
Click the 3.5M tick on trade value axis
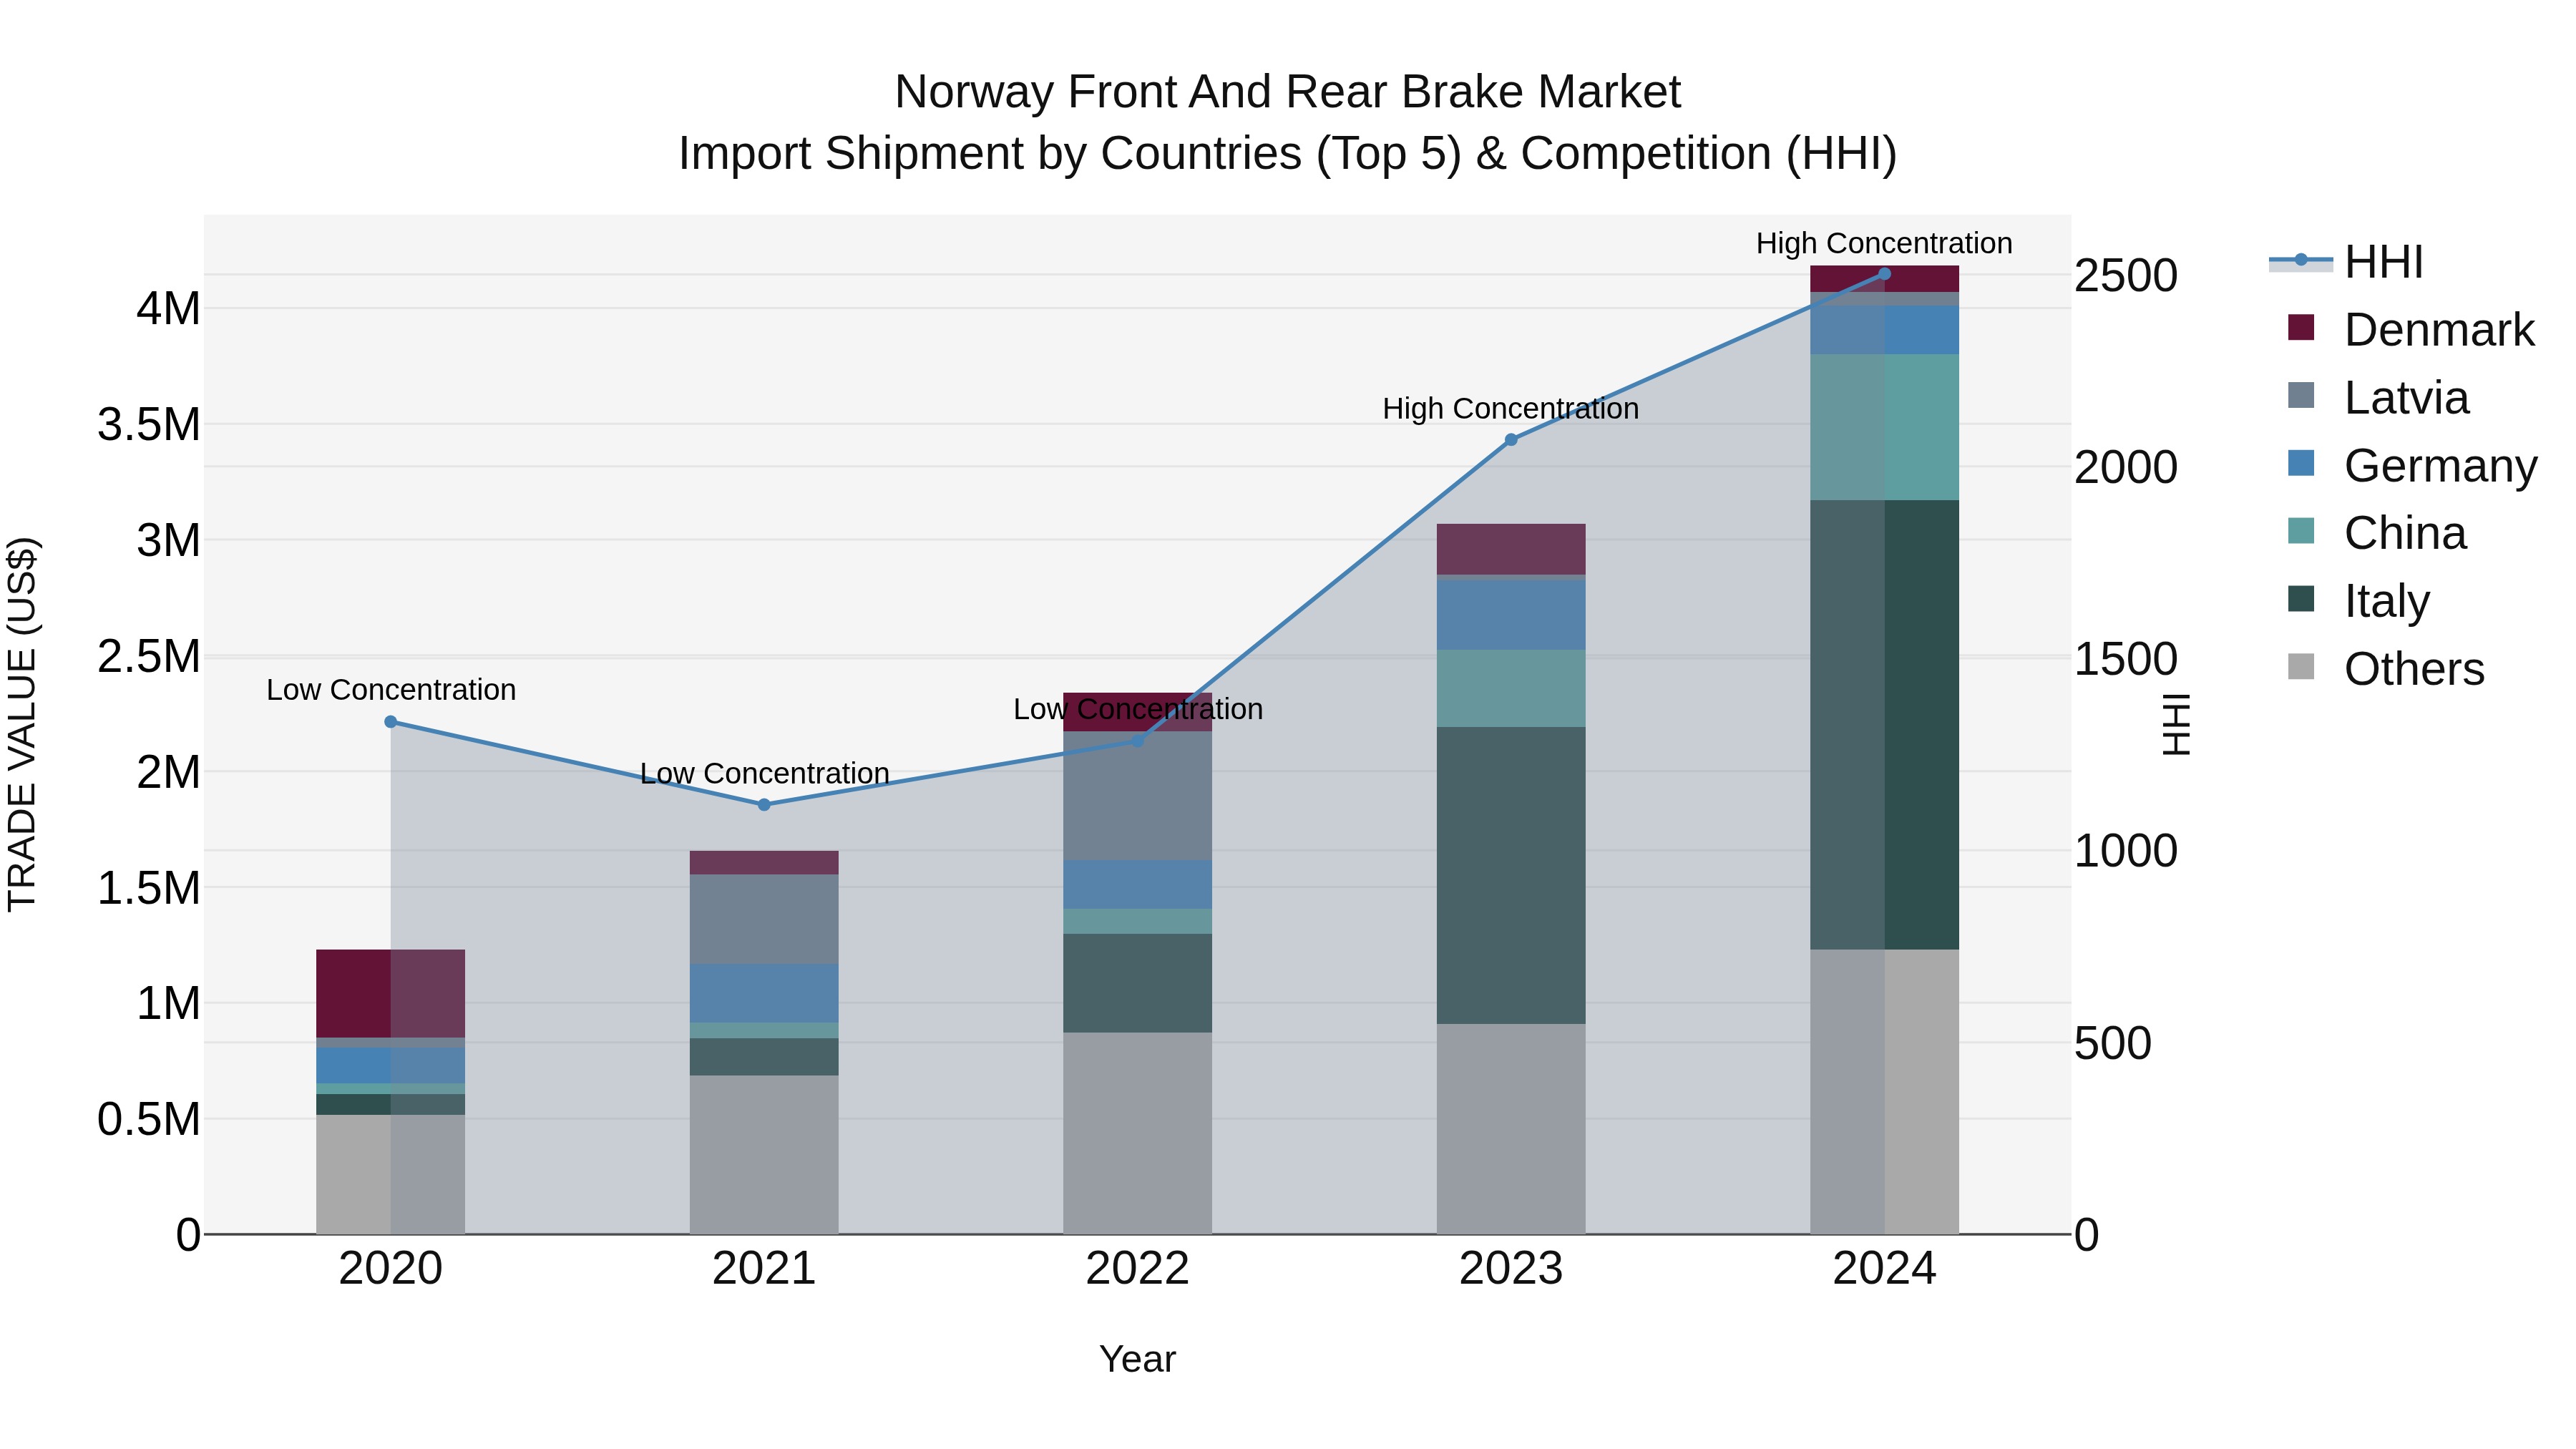[149, 425]
